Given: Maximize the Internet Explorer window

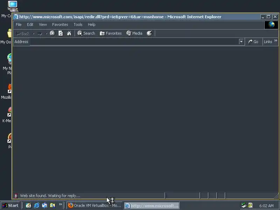Looking at the screenshot, I should 268,17.
